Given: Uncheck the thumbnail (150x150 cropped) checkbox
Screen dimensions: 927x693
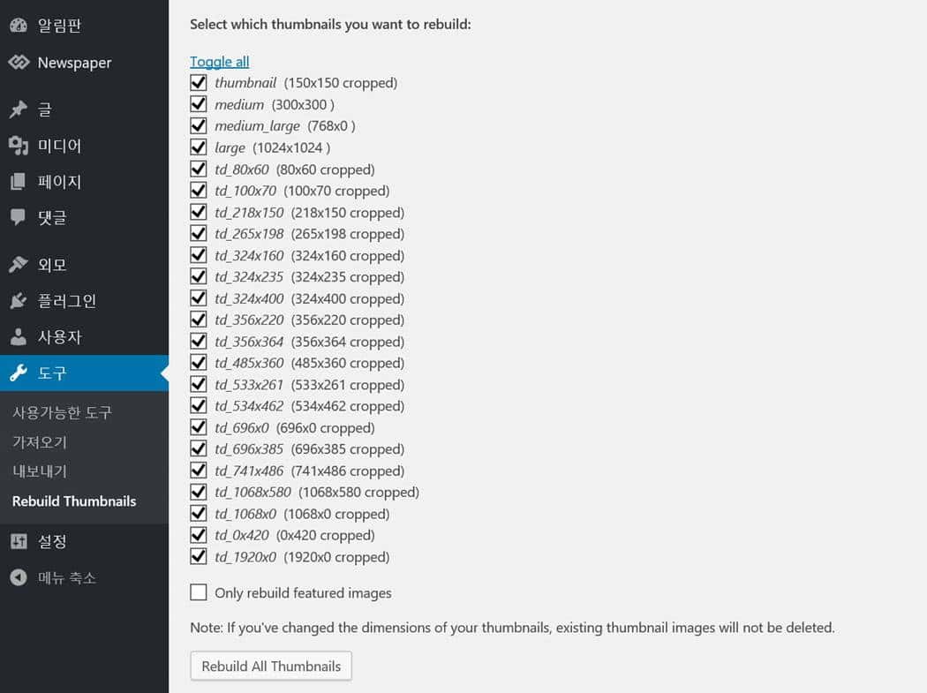Looking at the screenshot, I should click(199, 83).
